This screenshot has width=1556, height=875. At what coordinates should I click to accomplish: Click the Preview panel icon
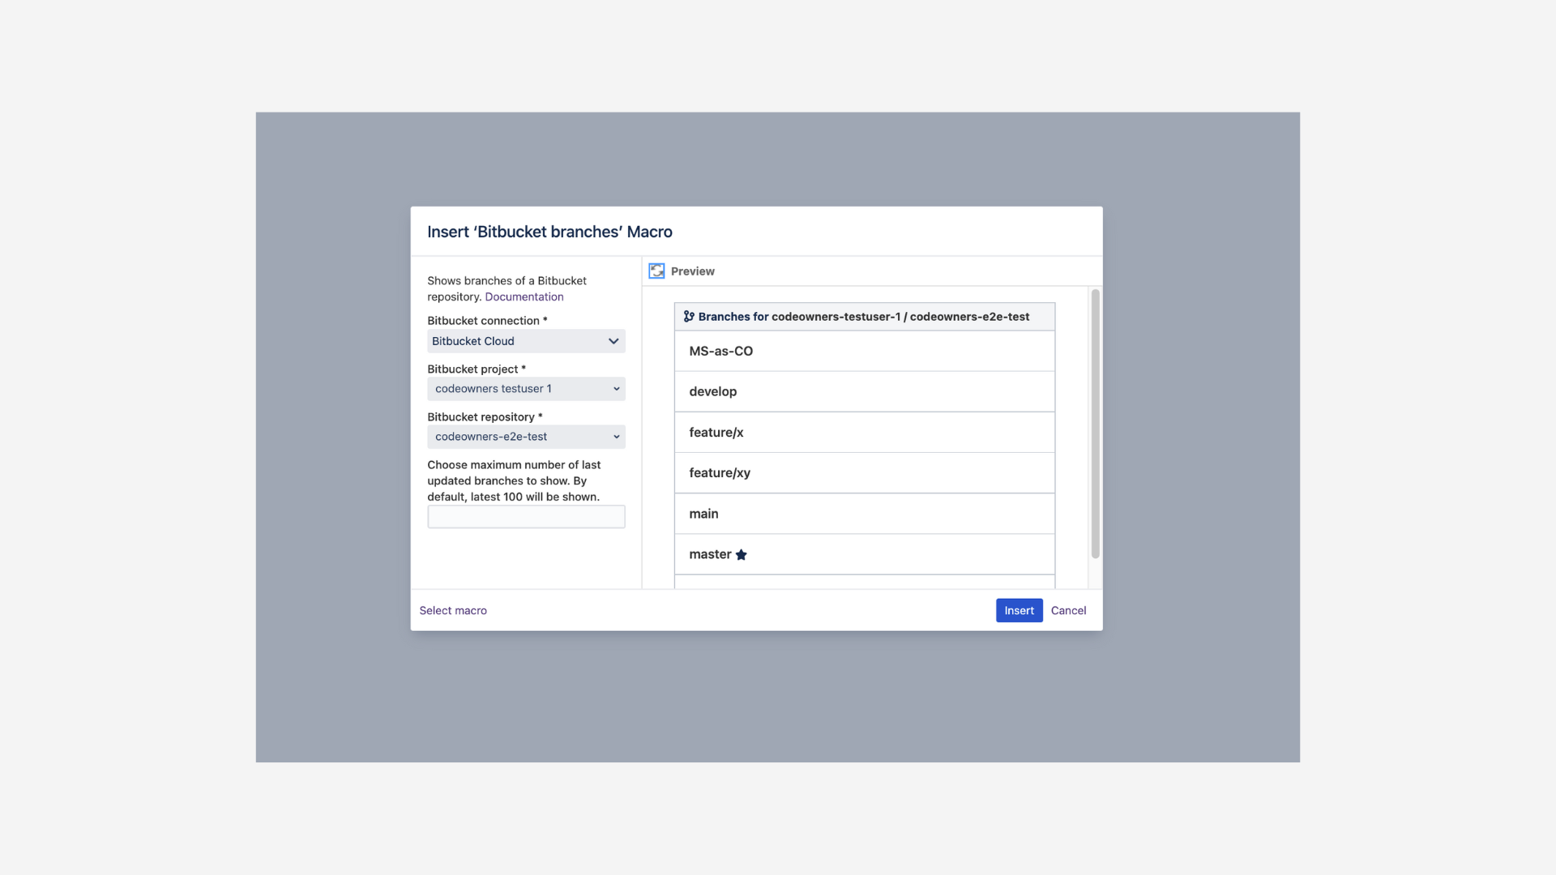tap(656, 271)
